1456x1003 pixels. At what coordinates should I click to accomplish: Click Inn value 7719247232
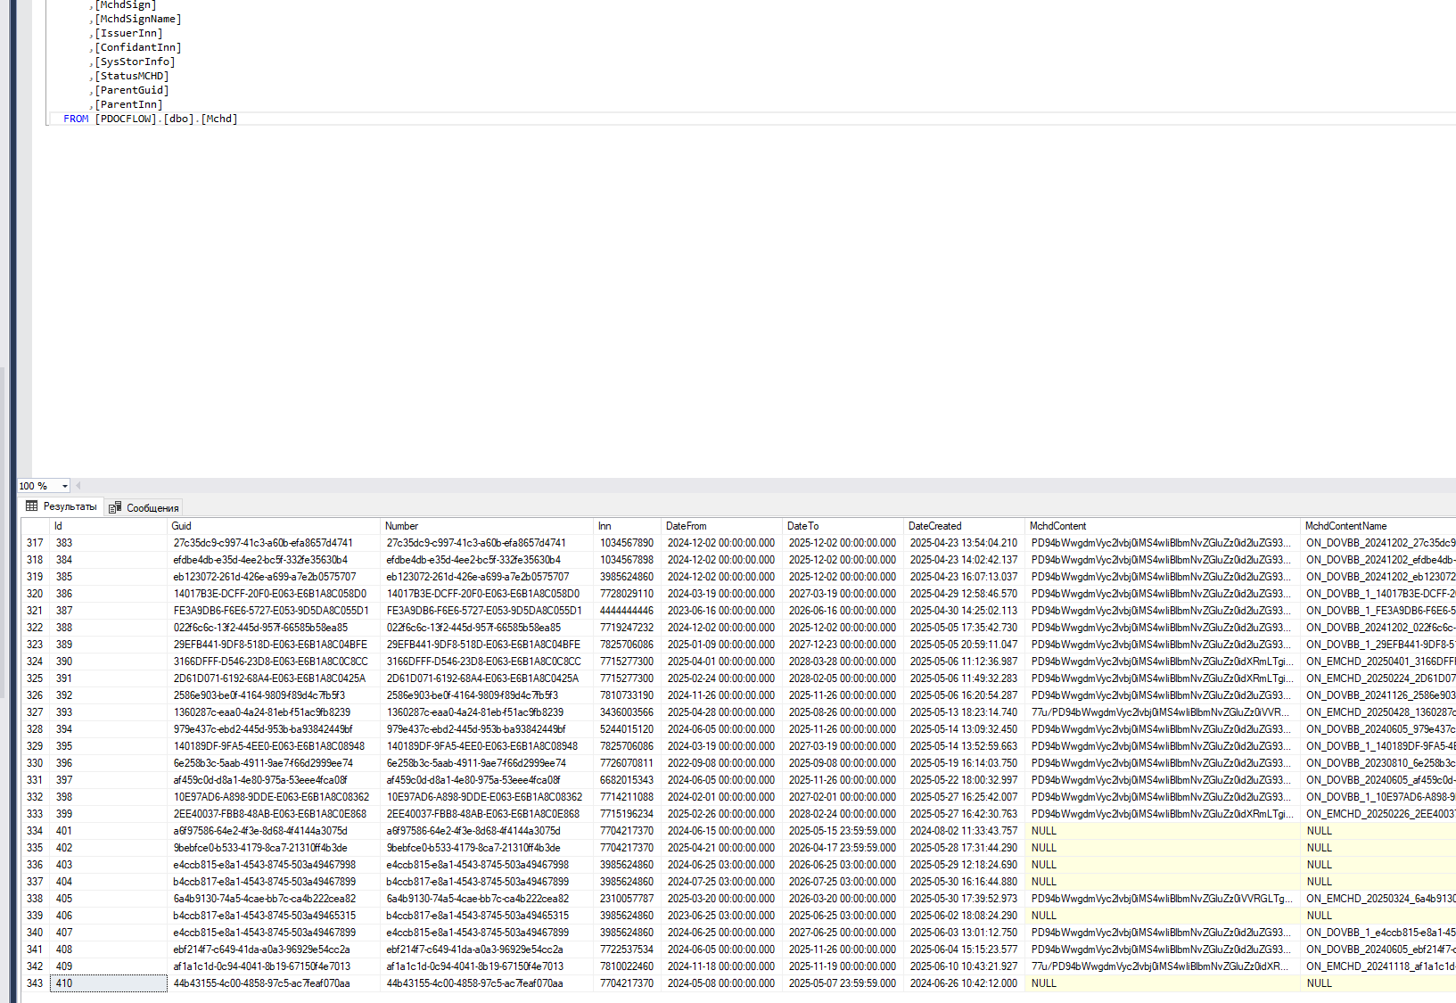click(x=629, y=628)
